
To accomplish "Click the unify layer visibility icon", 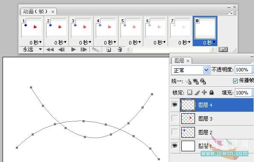I will pos(196,81).
